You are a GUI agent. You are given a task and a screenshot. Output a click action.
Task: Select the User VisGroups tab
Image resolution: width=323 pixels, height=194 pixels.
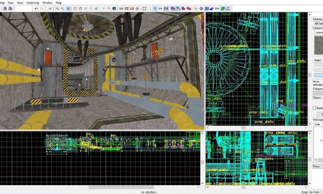pos(317,124)
